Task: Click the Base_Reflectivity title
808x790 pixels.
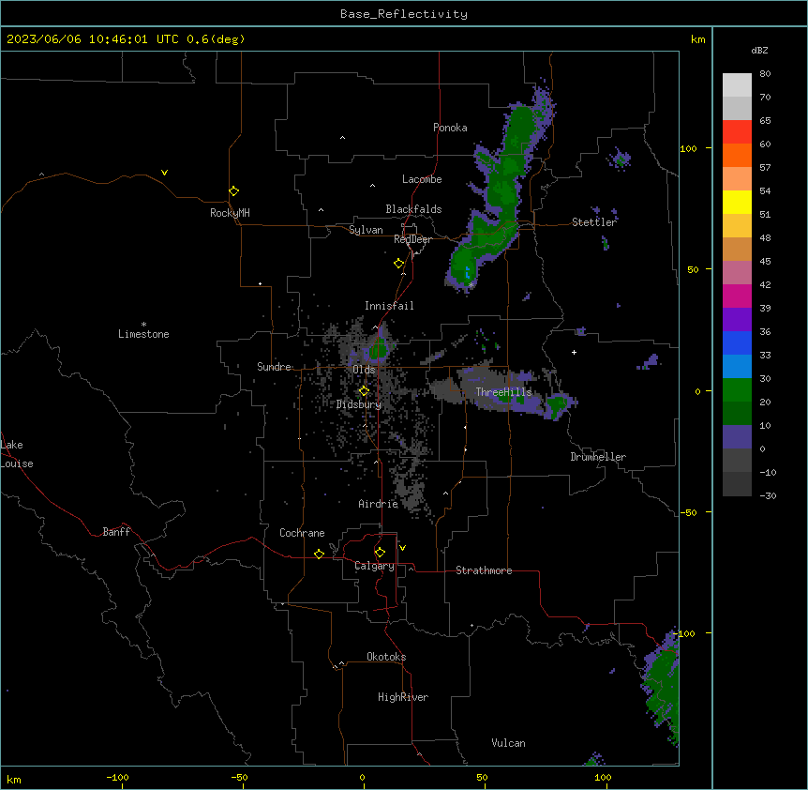Action: [x=404, y=14]
